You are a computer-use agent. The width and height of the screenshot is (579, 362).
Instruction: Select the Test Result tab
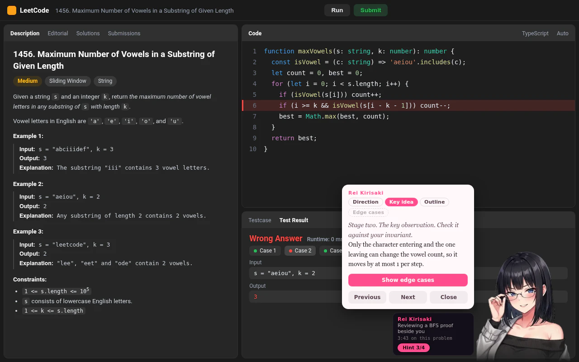pos(294,220)
